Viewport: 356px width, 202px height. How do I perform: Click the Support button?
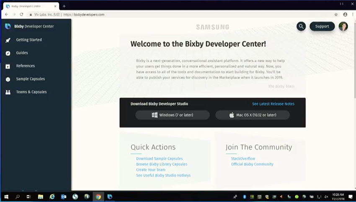coord(322,26)
